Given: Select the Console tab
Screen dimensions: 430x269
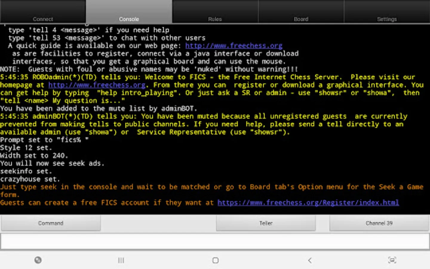Looking at the screenshot, I should (x=129, y=12).
